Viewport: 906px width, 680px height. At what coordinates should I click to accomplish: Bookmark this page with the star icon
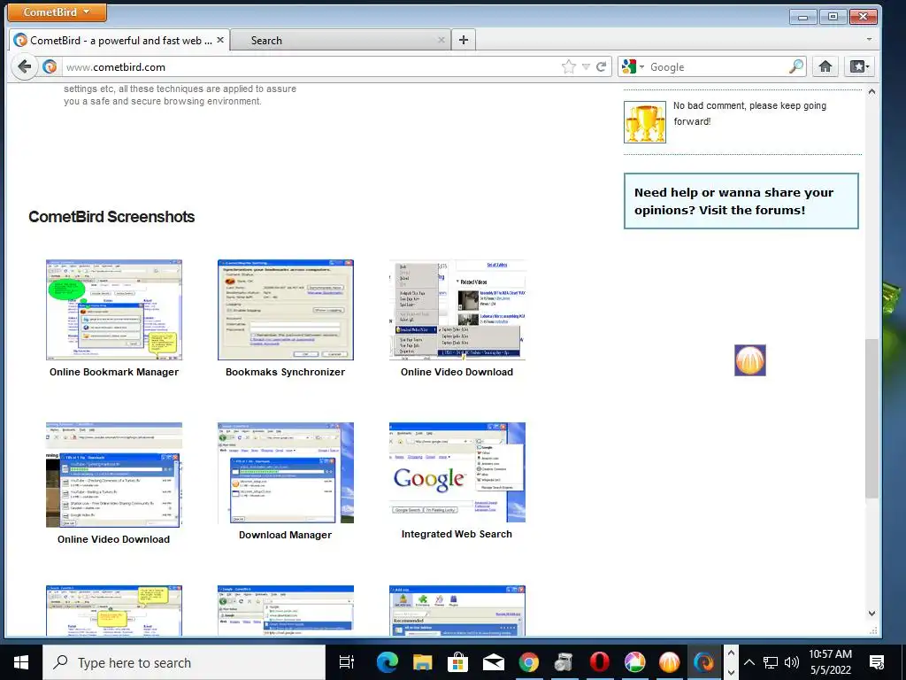click(569, 67)
